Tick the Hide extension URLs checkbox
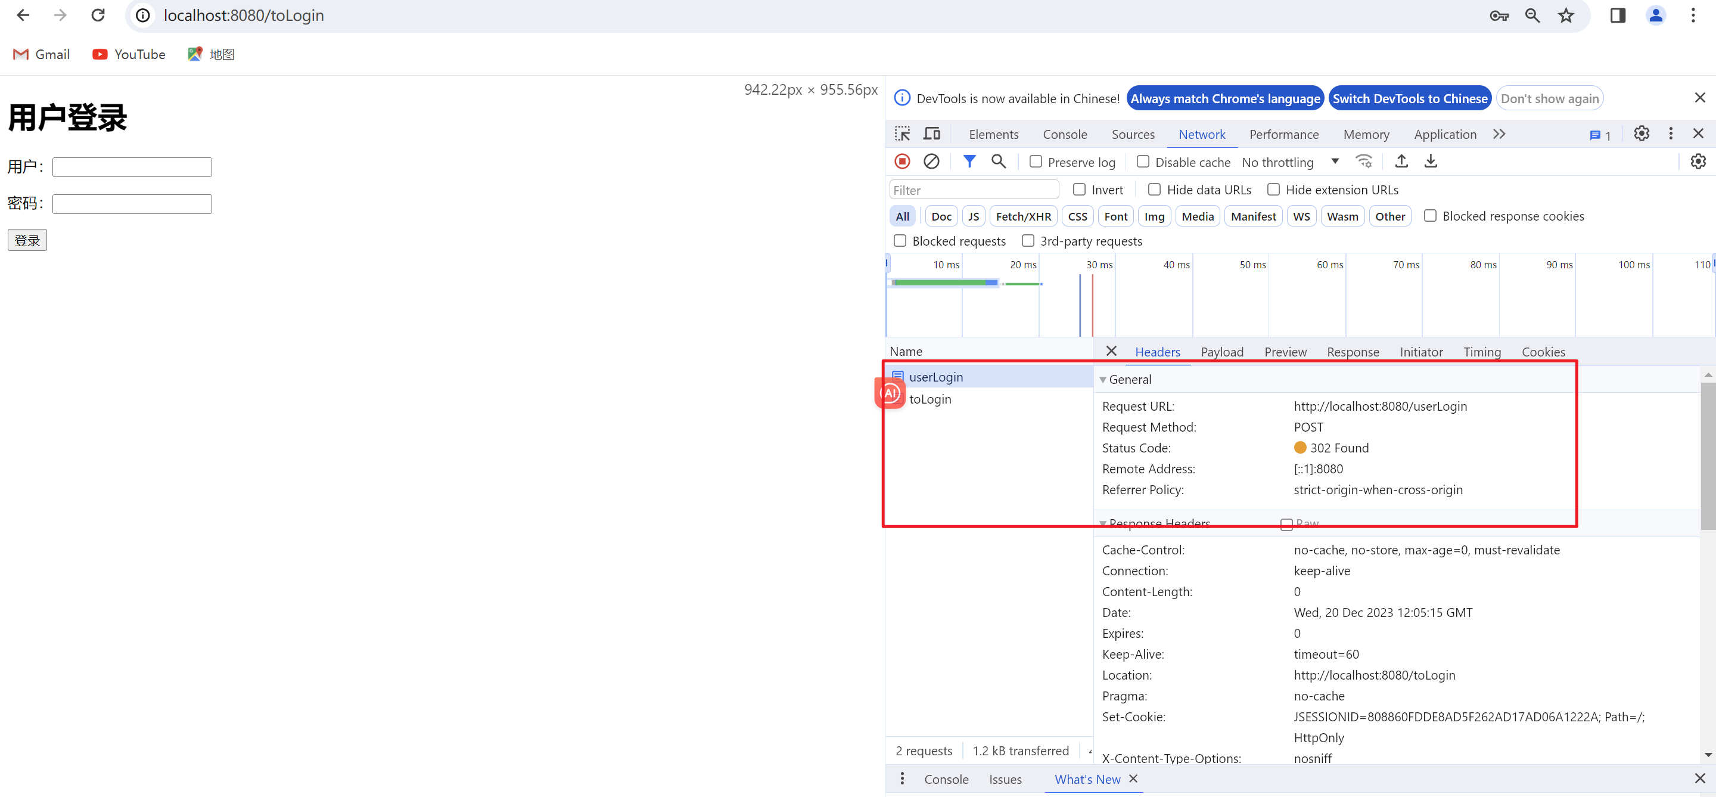Screen dimensions: 1716x797 point(1273,189)
